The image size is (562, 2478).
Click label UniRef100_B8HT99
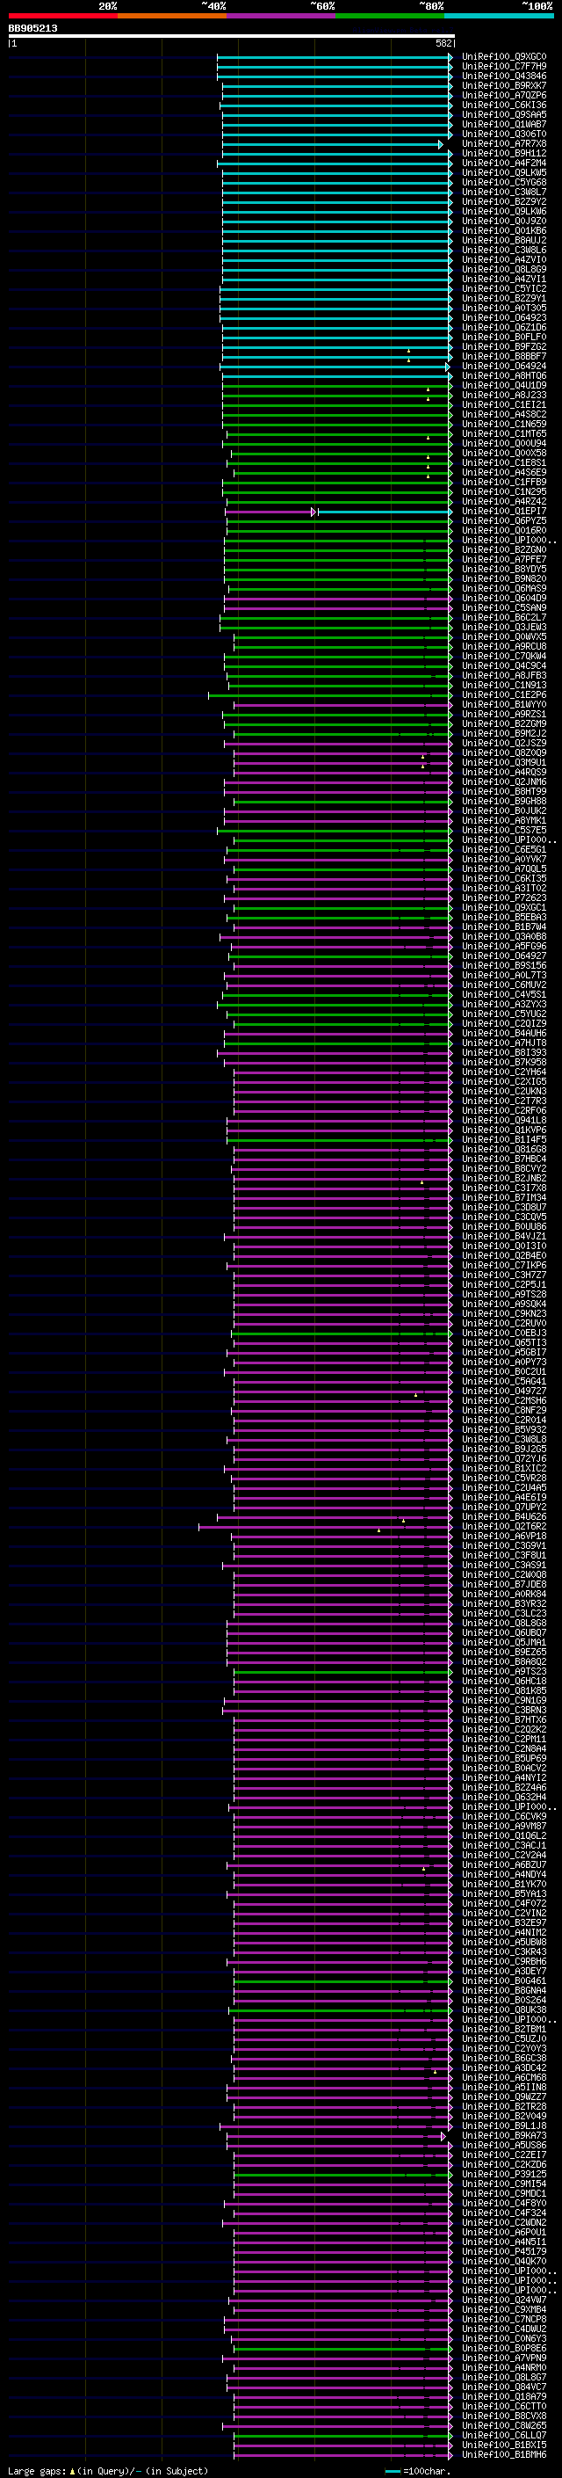click(x=504, y=792)
